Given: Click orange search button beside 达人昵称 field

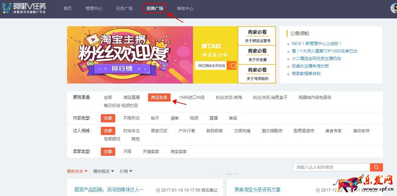Looking at the screenshot, I should tap(376, 167).
